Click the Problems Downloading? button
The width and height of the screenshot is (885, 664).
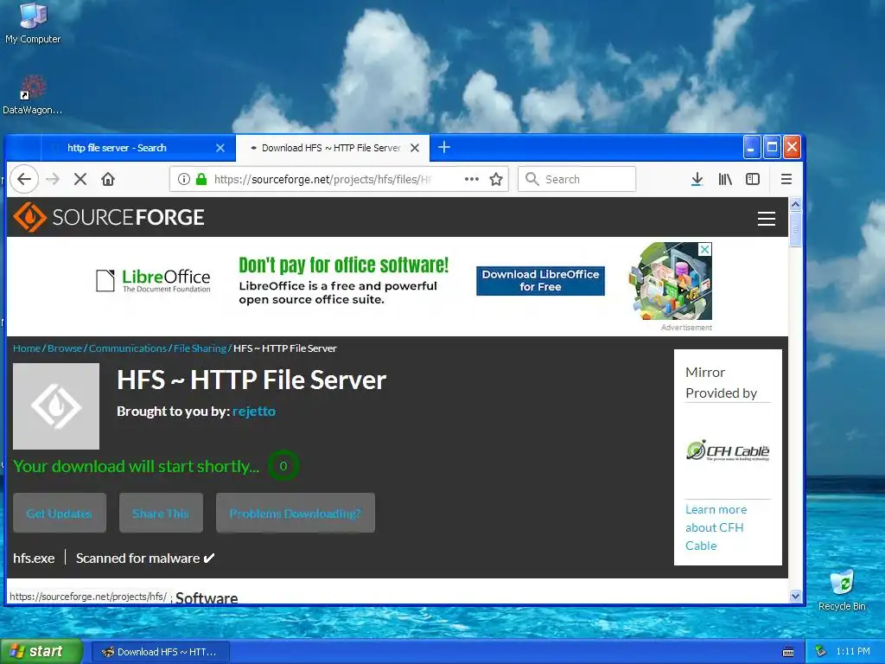(296, 513)
